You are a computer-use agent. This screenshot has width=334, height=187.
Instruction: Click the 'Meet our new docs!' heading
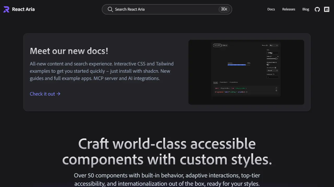click(69, 51)
